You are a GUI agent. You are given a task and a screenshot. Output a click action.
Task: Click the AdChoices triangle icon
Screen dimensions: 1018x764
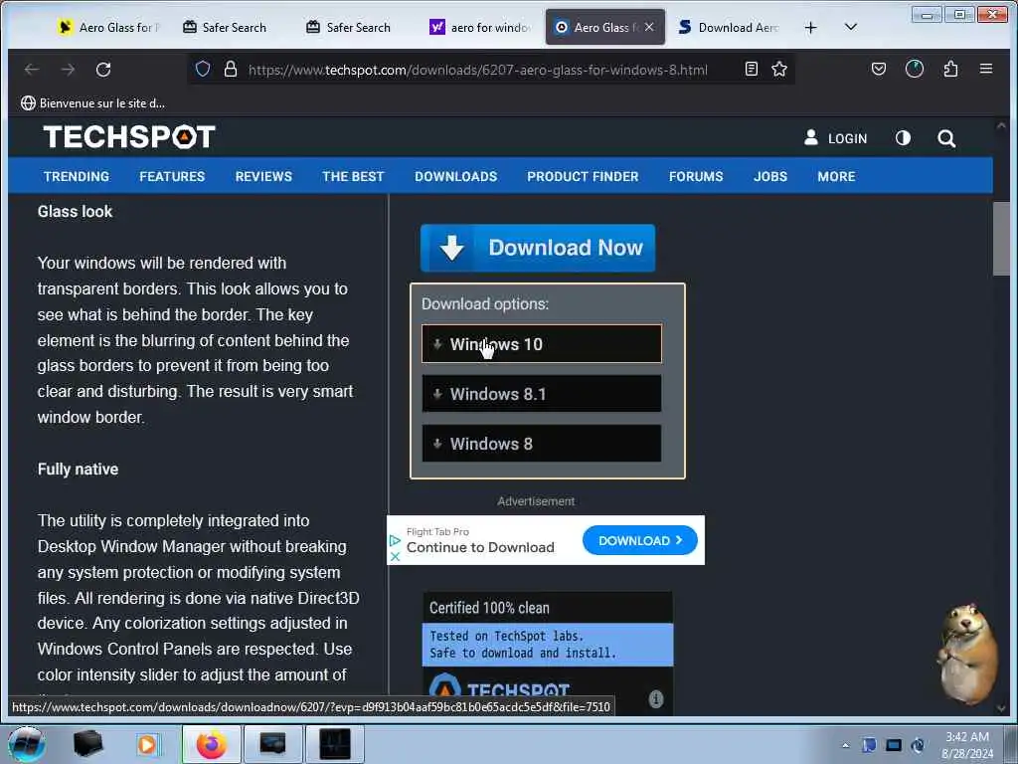point(395,540)
